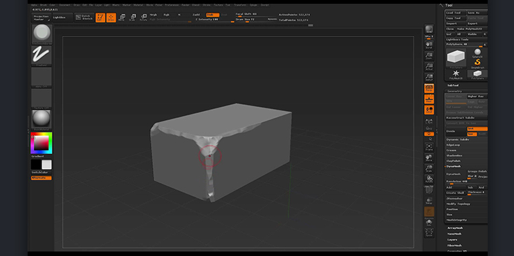Open the Alpha Off slot
Image resolution: width=514 pixels, height=256 pixels.
point(42,77)
